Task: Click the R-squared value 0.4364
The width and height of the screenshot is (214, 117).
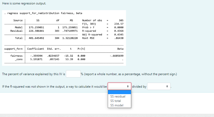Action: 119,31
